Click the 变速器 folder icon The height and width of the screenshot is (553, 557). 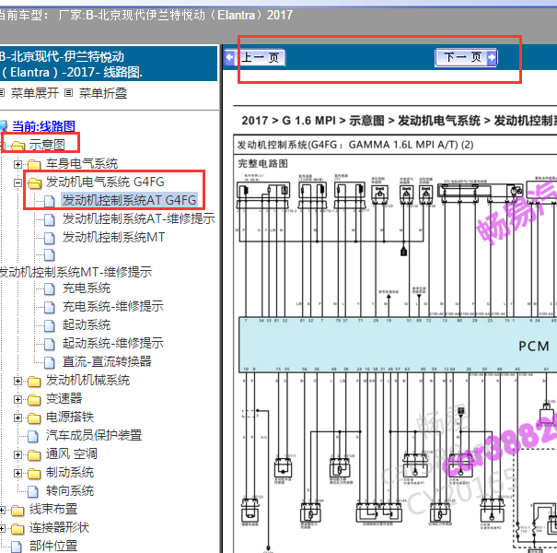(34, 400)
